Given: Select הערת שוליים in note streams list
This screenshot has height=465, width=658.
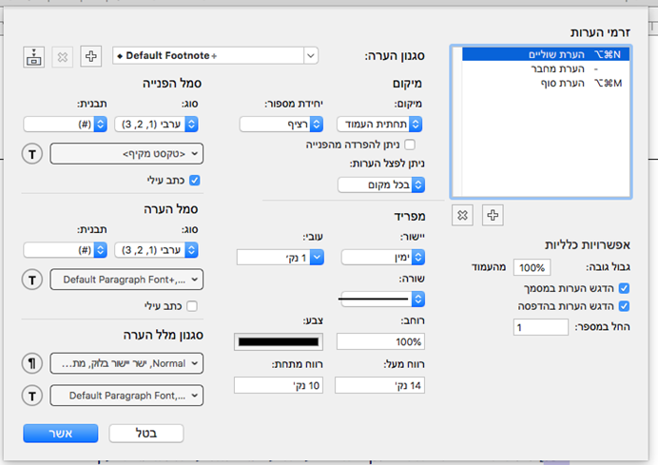Looking at the screenshot, I should [x=546, y=54].
